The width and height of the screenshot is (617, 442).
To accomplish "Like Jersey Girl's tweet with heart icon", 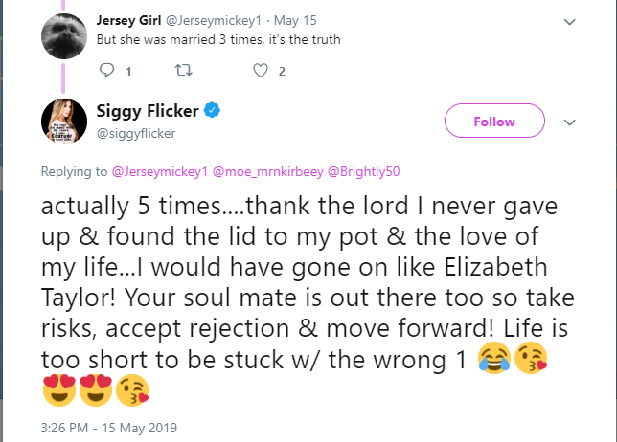I will click(259, 70).
